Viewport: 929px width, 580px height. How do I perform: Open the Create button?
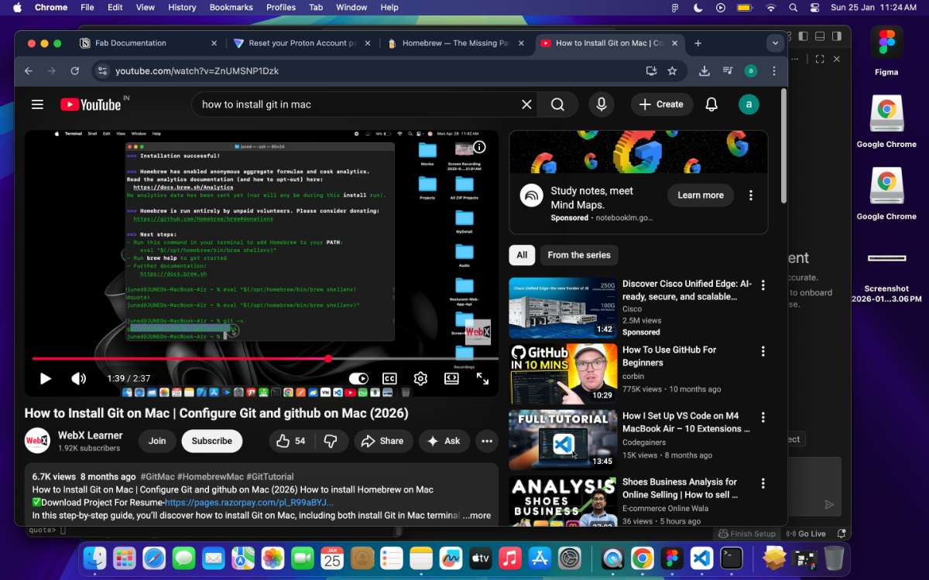pyautogui.click(x=661, y=104)
